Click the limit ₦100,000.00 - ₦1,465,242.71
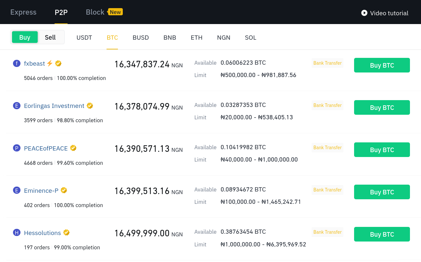This screenshot has height=262, width=421. pyautogui.click(x=261, y=202)
